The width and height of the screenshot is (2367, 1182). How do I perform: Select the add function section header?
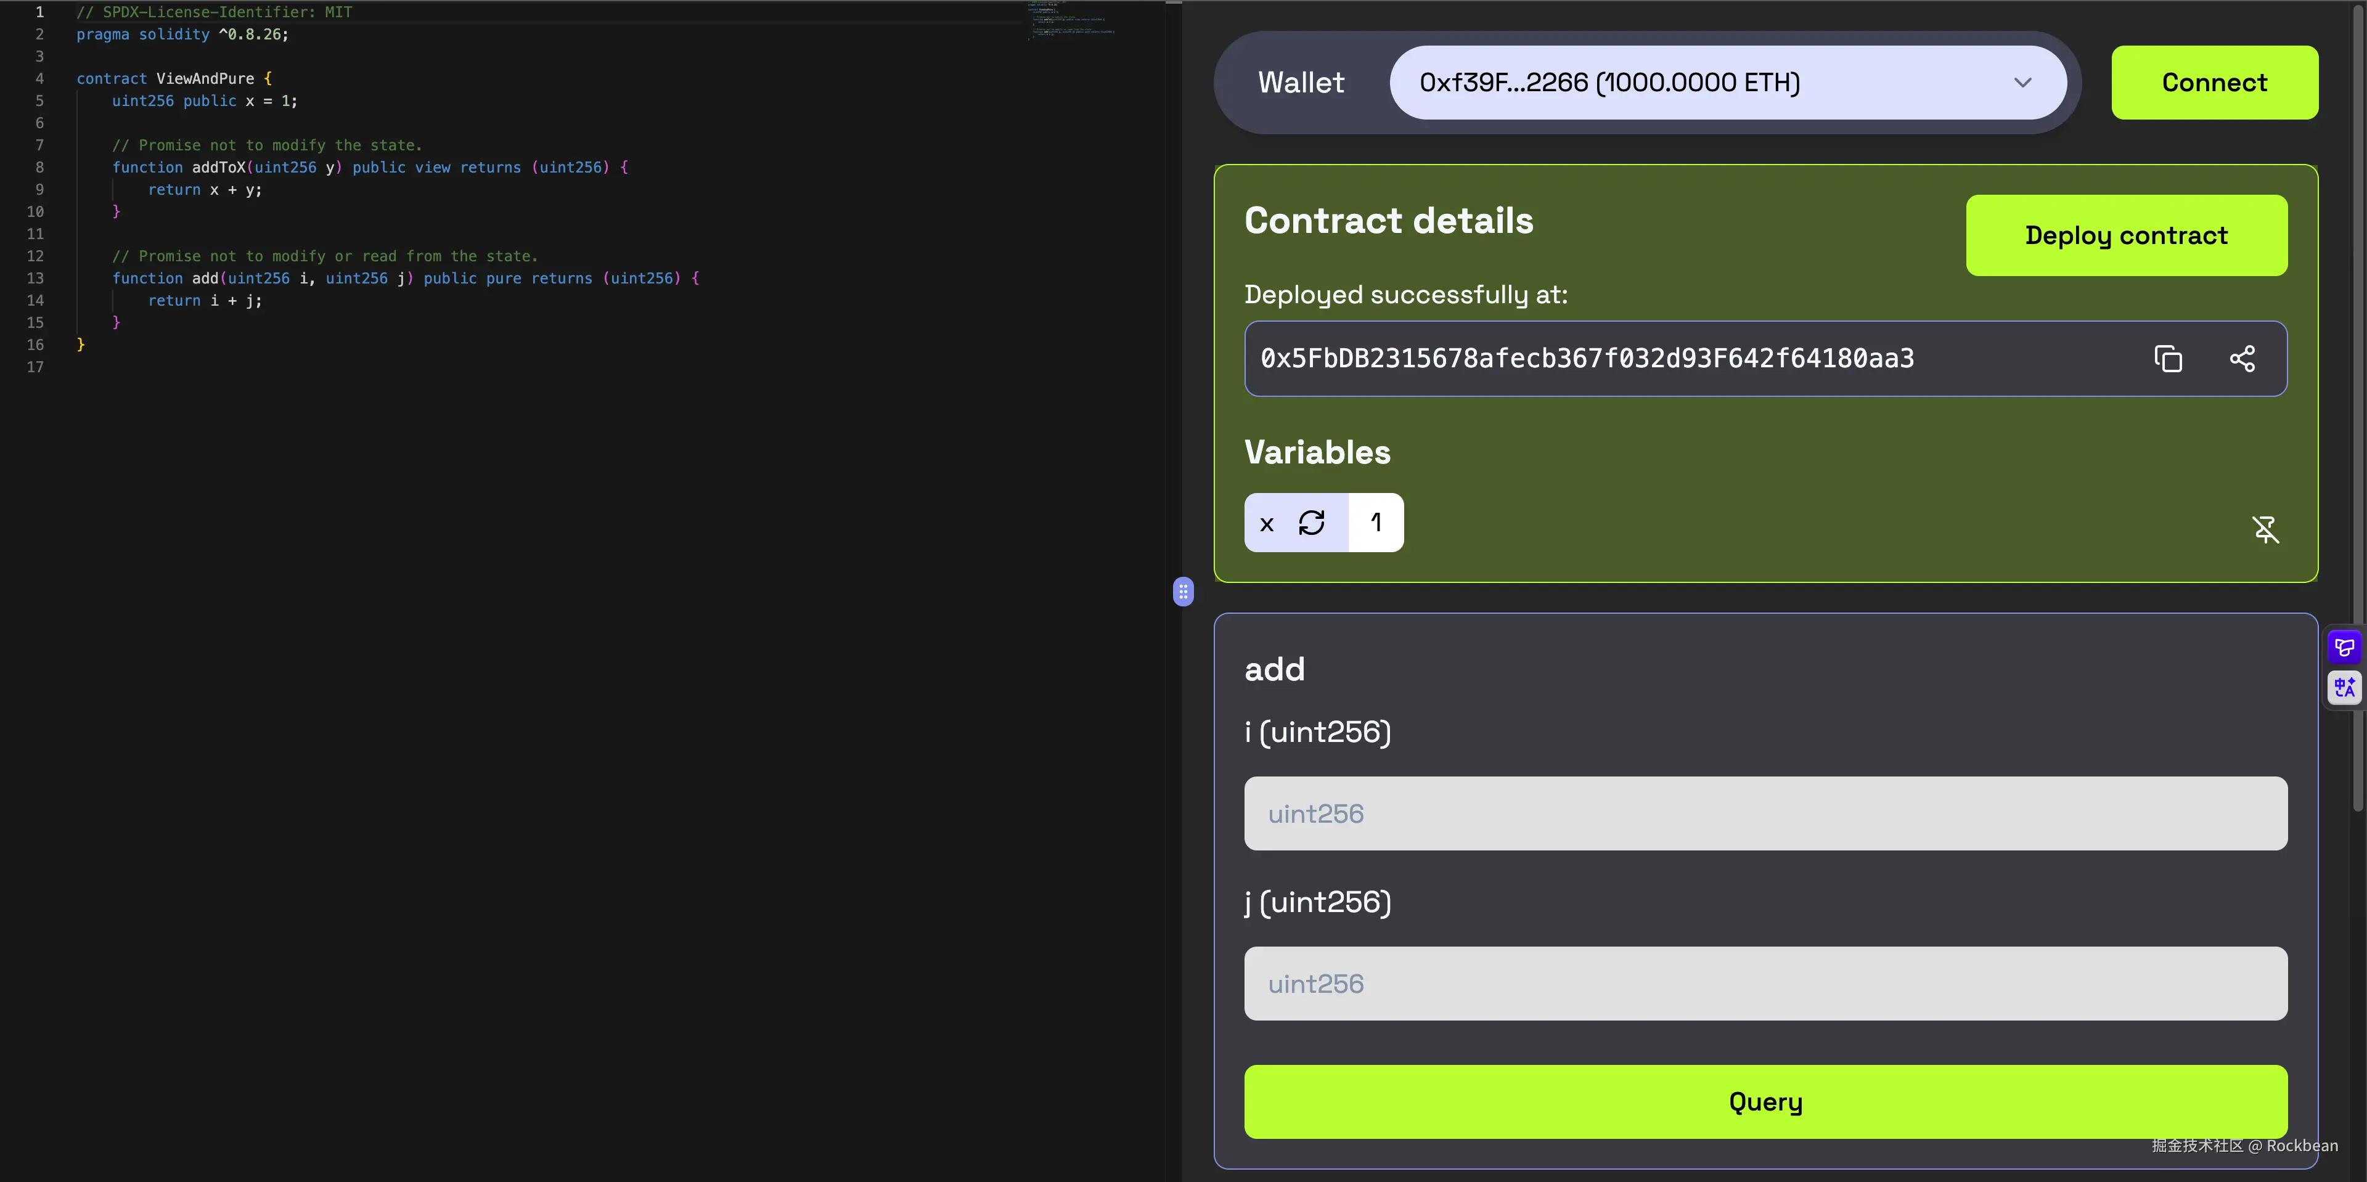coord(1275,669)
